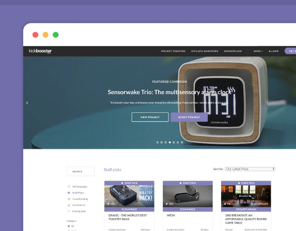
Task: Click the '365 days' cookie duration value
Action: coord(145,230)
